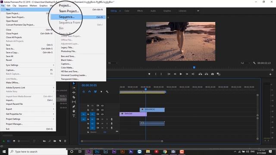The height and width of the screenshot is (155, 276).
Task: Click the Lift button
Action: click(x=200, y=74)
